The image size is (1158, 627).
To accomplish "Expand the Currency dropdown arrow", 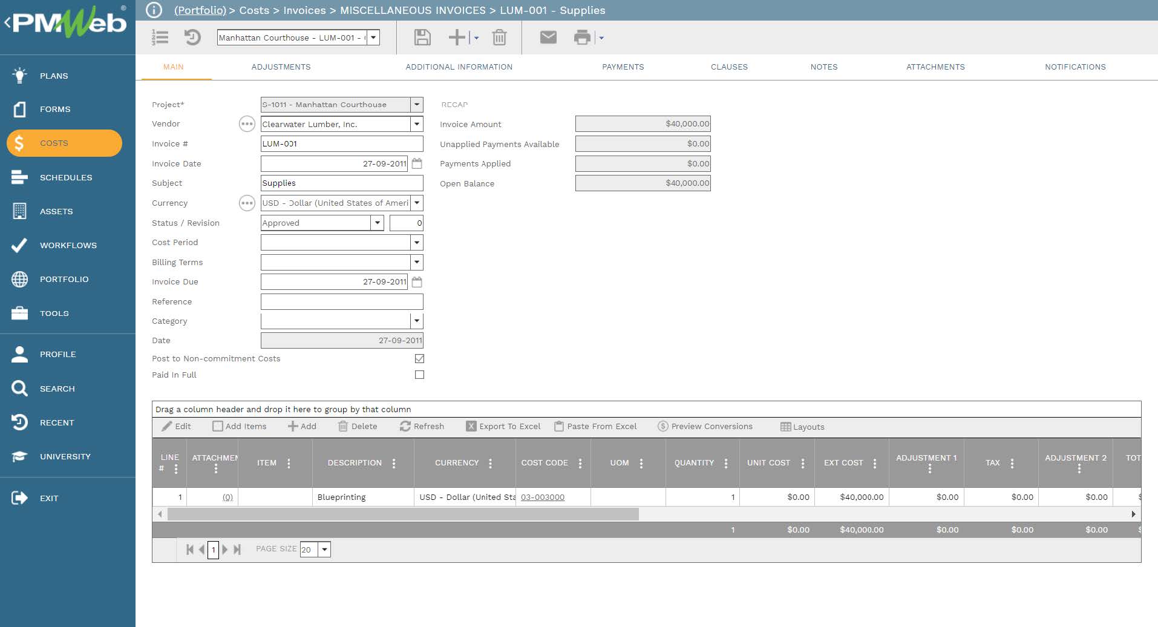I will pos(416,203).
